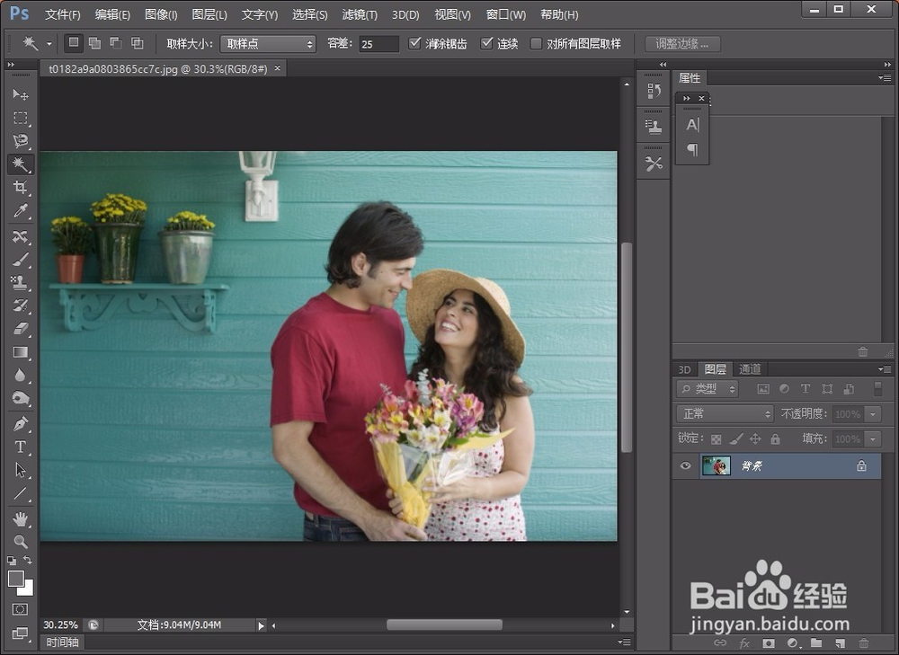Viewport: 899px width, 655px height.
Task: Open 图像(I) menu
Action: coord(161,14)
